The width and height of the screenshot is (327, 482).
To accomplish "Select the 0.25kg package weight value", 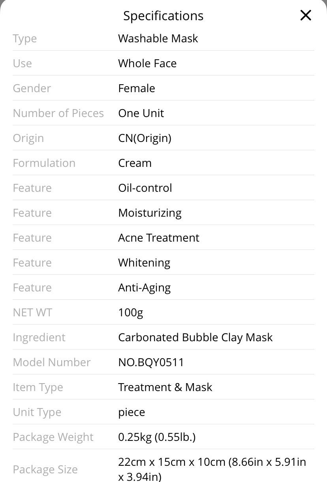I will click(157, 437).
